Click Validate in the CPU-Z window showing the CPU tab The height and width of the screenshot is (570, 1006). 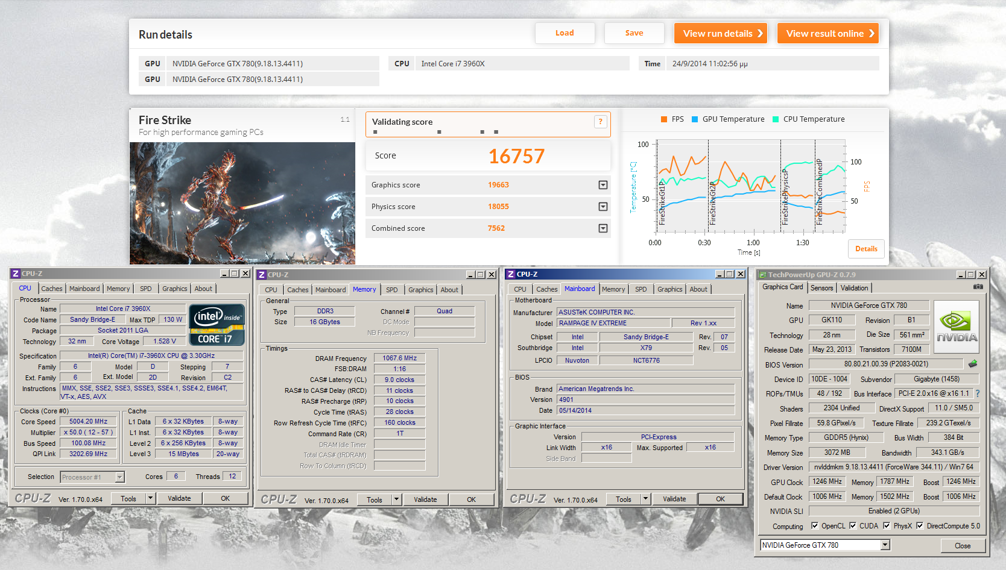point(179,498)
